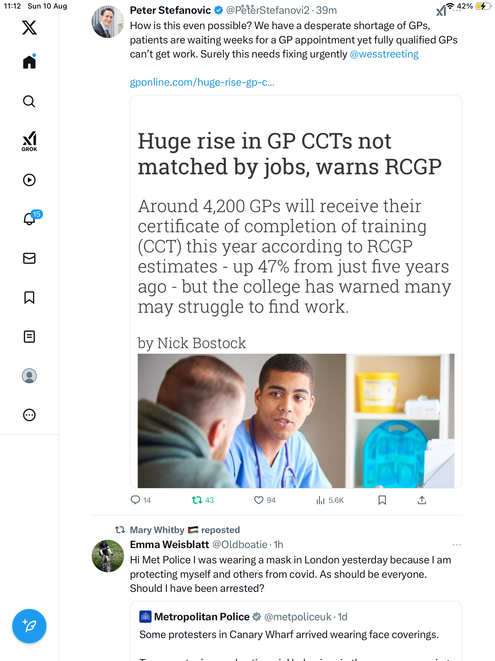This screenshot has height=661, width=495.
Task: Expand the More options circle menu
Action: 29,415
